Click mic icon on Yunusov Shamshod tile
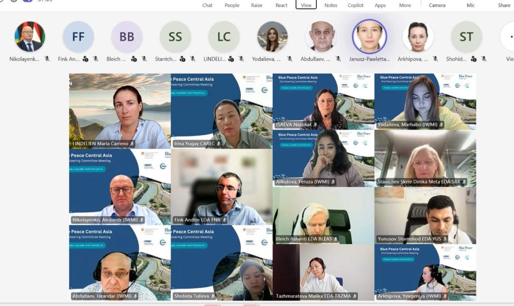This screenshot has height=306, width=514. pos(445,239)
